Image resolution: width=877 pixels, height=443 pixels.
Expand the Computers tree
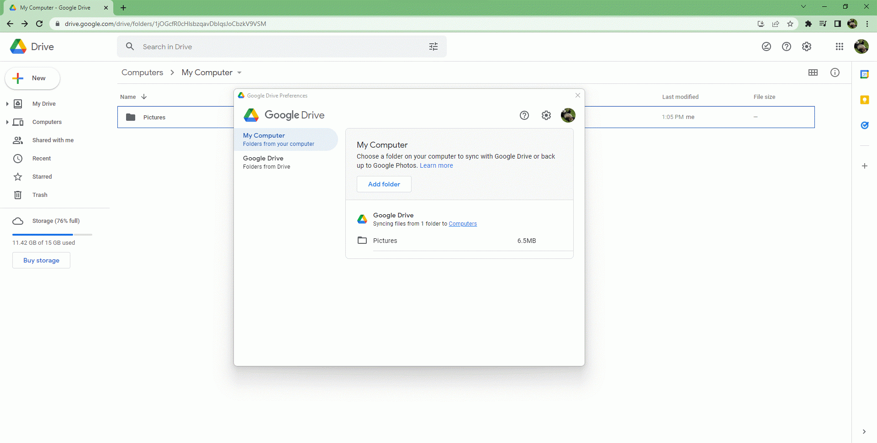point(7,122)
